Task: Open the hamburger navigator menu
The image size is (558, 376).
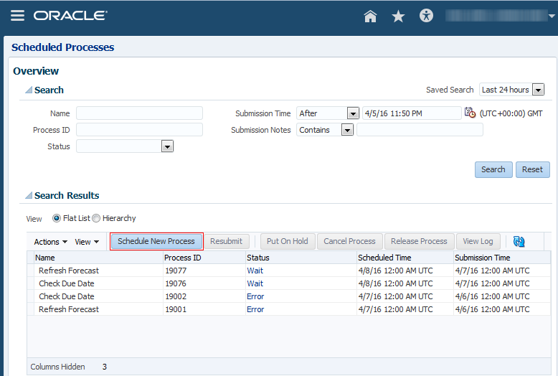Action: coord(17,16)
